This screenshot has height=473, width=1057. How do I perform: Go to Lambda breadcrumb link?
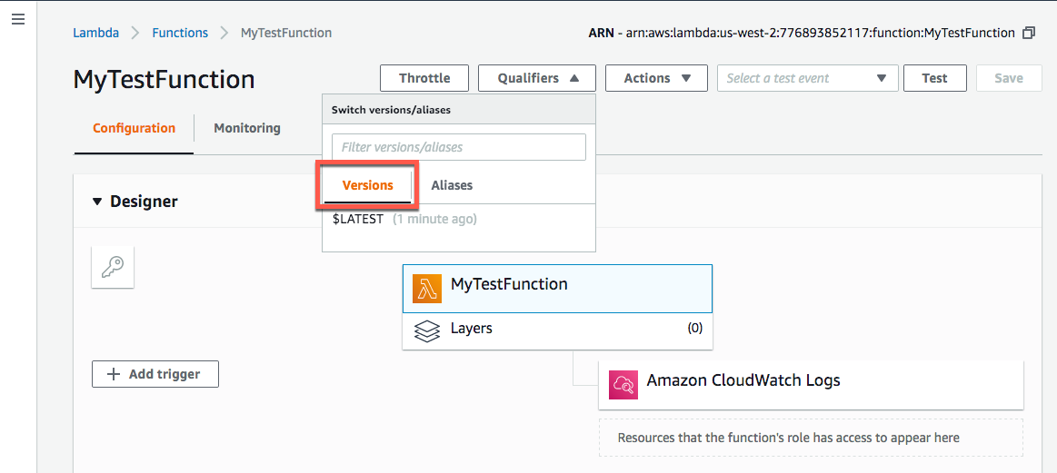point(95,33)
